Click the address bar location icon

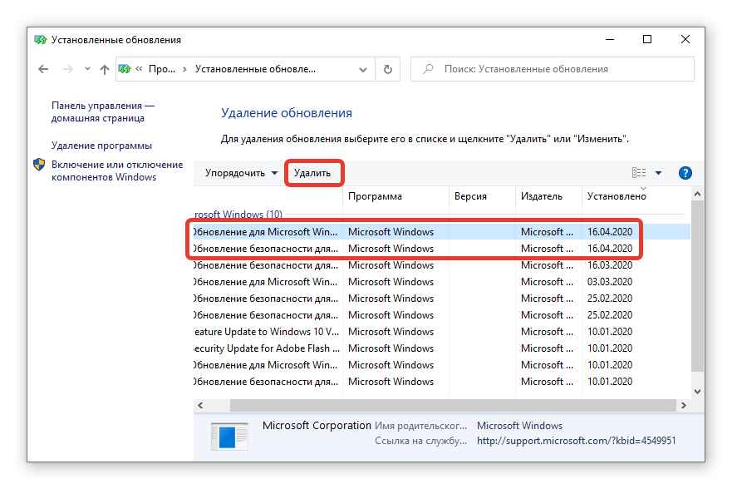tap(125, 70)
